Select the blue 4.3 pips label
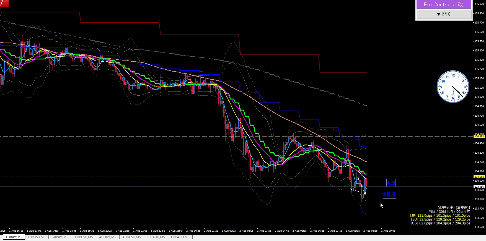 click(x=391, y=183)
